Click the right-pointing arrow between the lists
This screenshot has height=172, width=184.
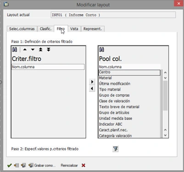92,82
